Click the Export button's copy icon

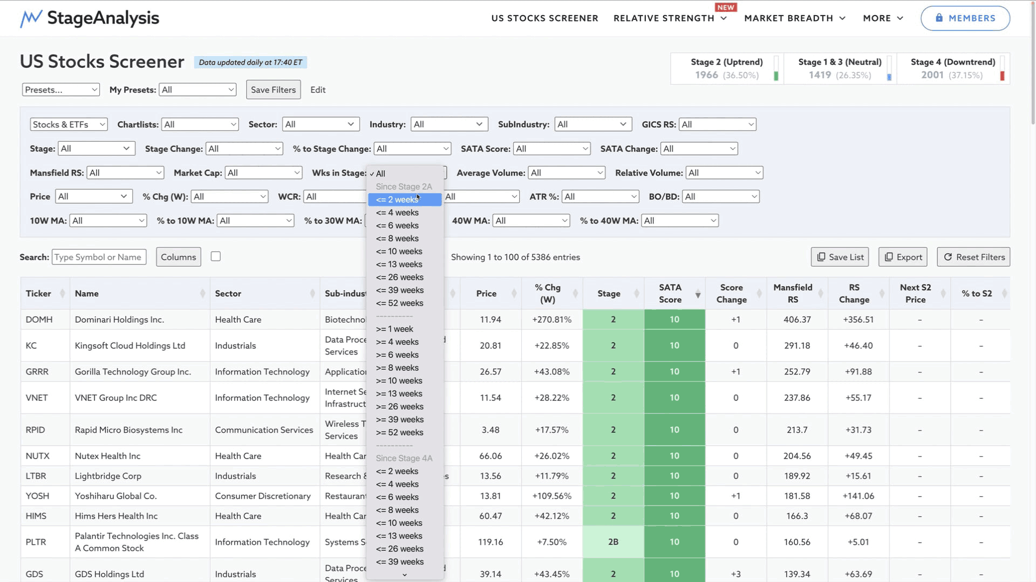click(888, 257)
